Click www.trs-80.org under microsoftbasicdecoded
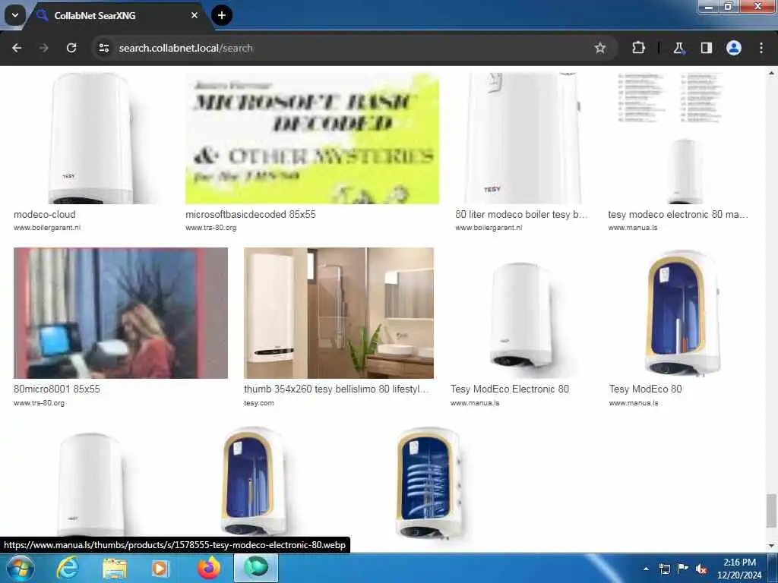 click(x=211, y=228)
